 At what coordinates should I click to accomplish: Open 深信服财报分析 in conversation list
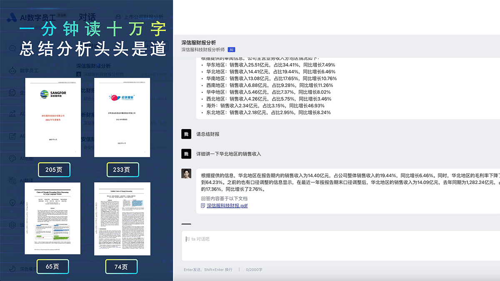[x=94, y=66]
